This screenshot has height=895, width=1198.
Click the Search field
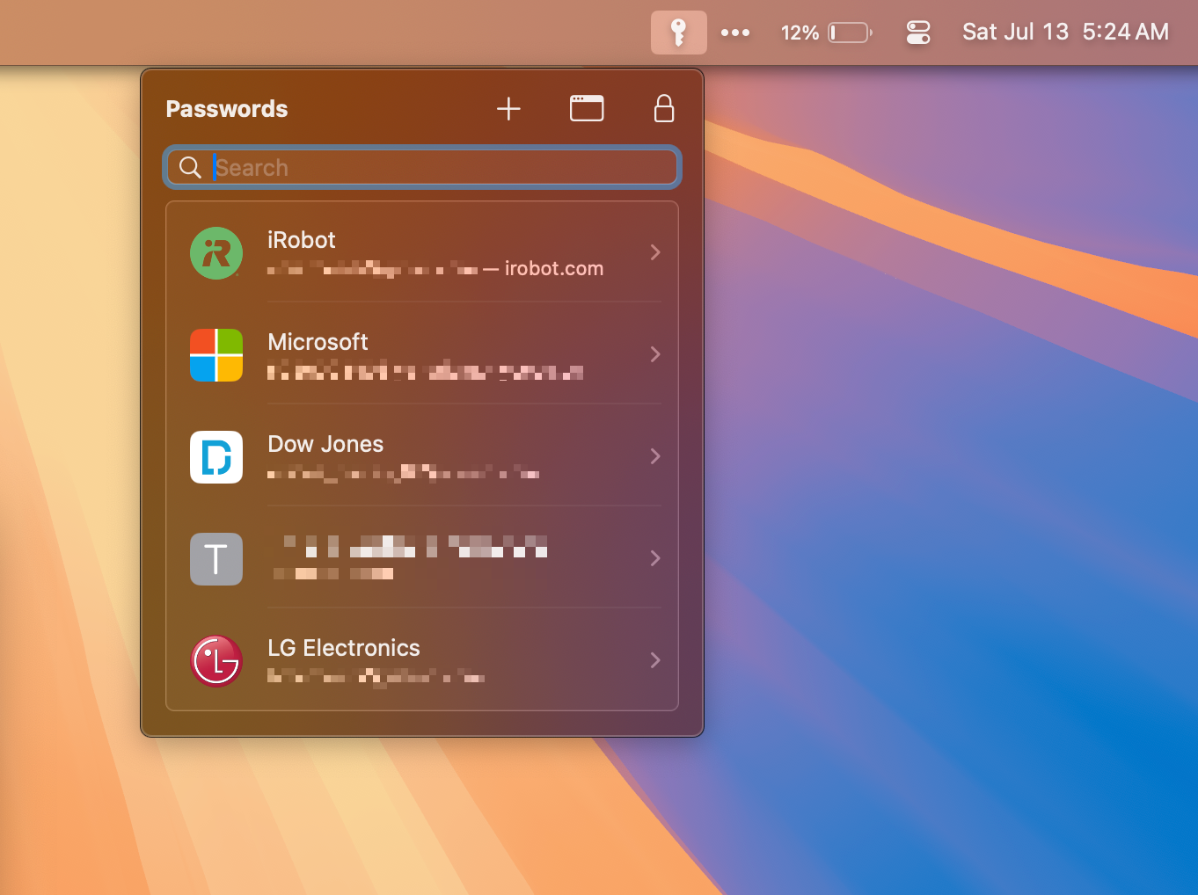coord(422,167)
